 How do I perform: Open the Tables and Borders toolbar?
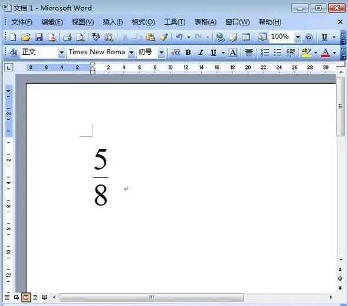pyautogui.click(x=233, y=37)
